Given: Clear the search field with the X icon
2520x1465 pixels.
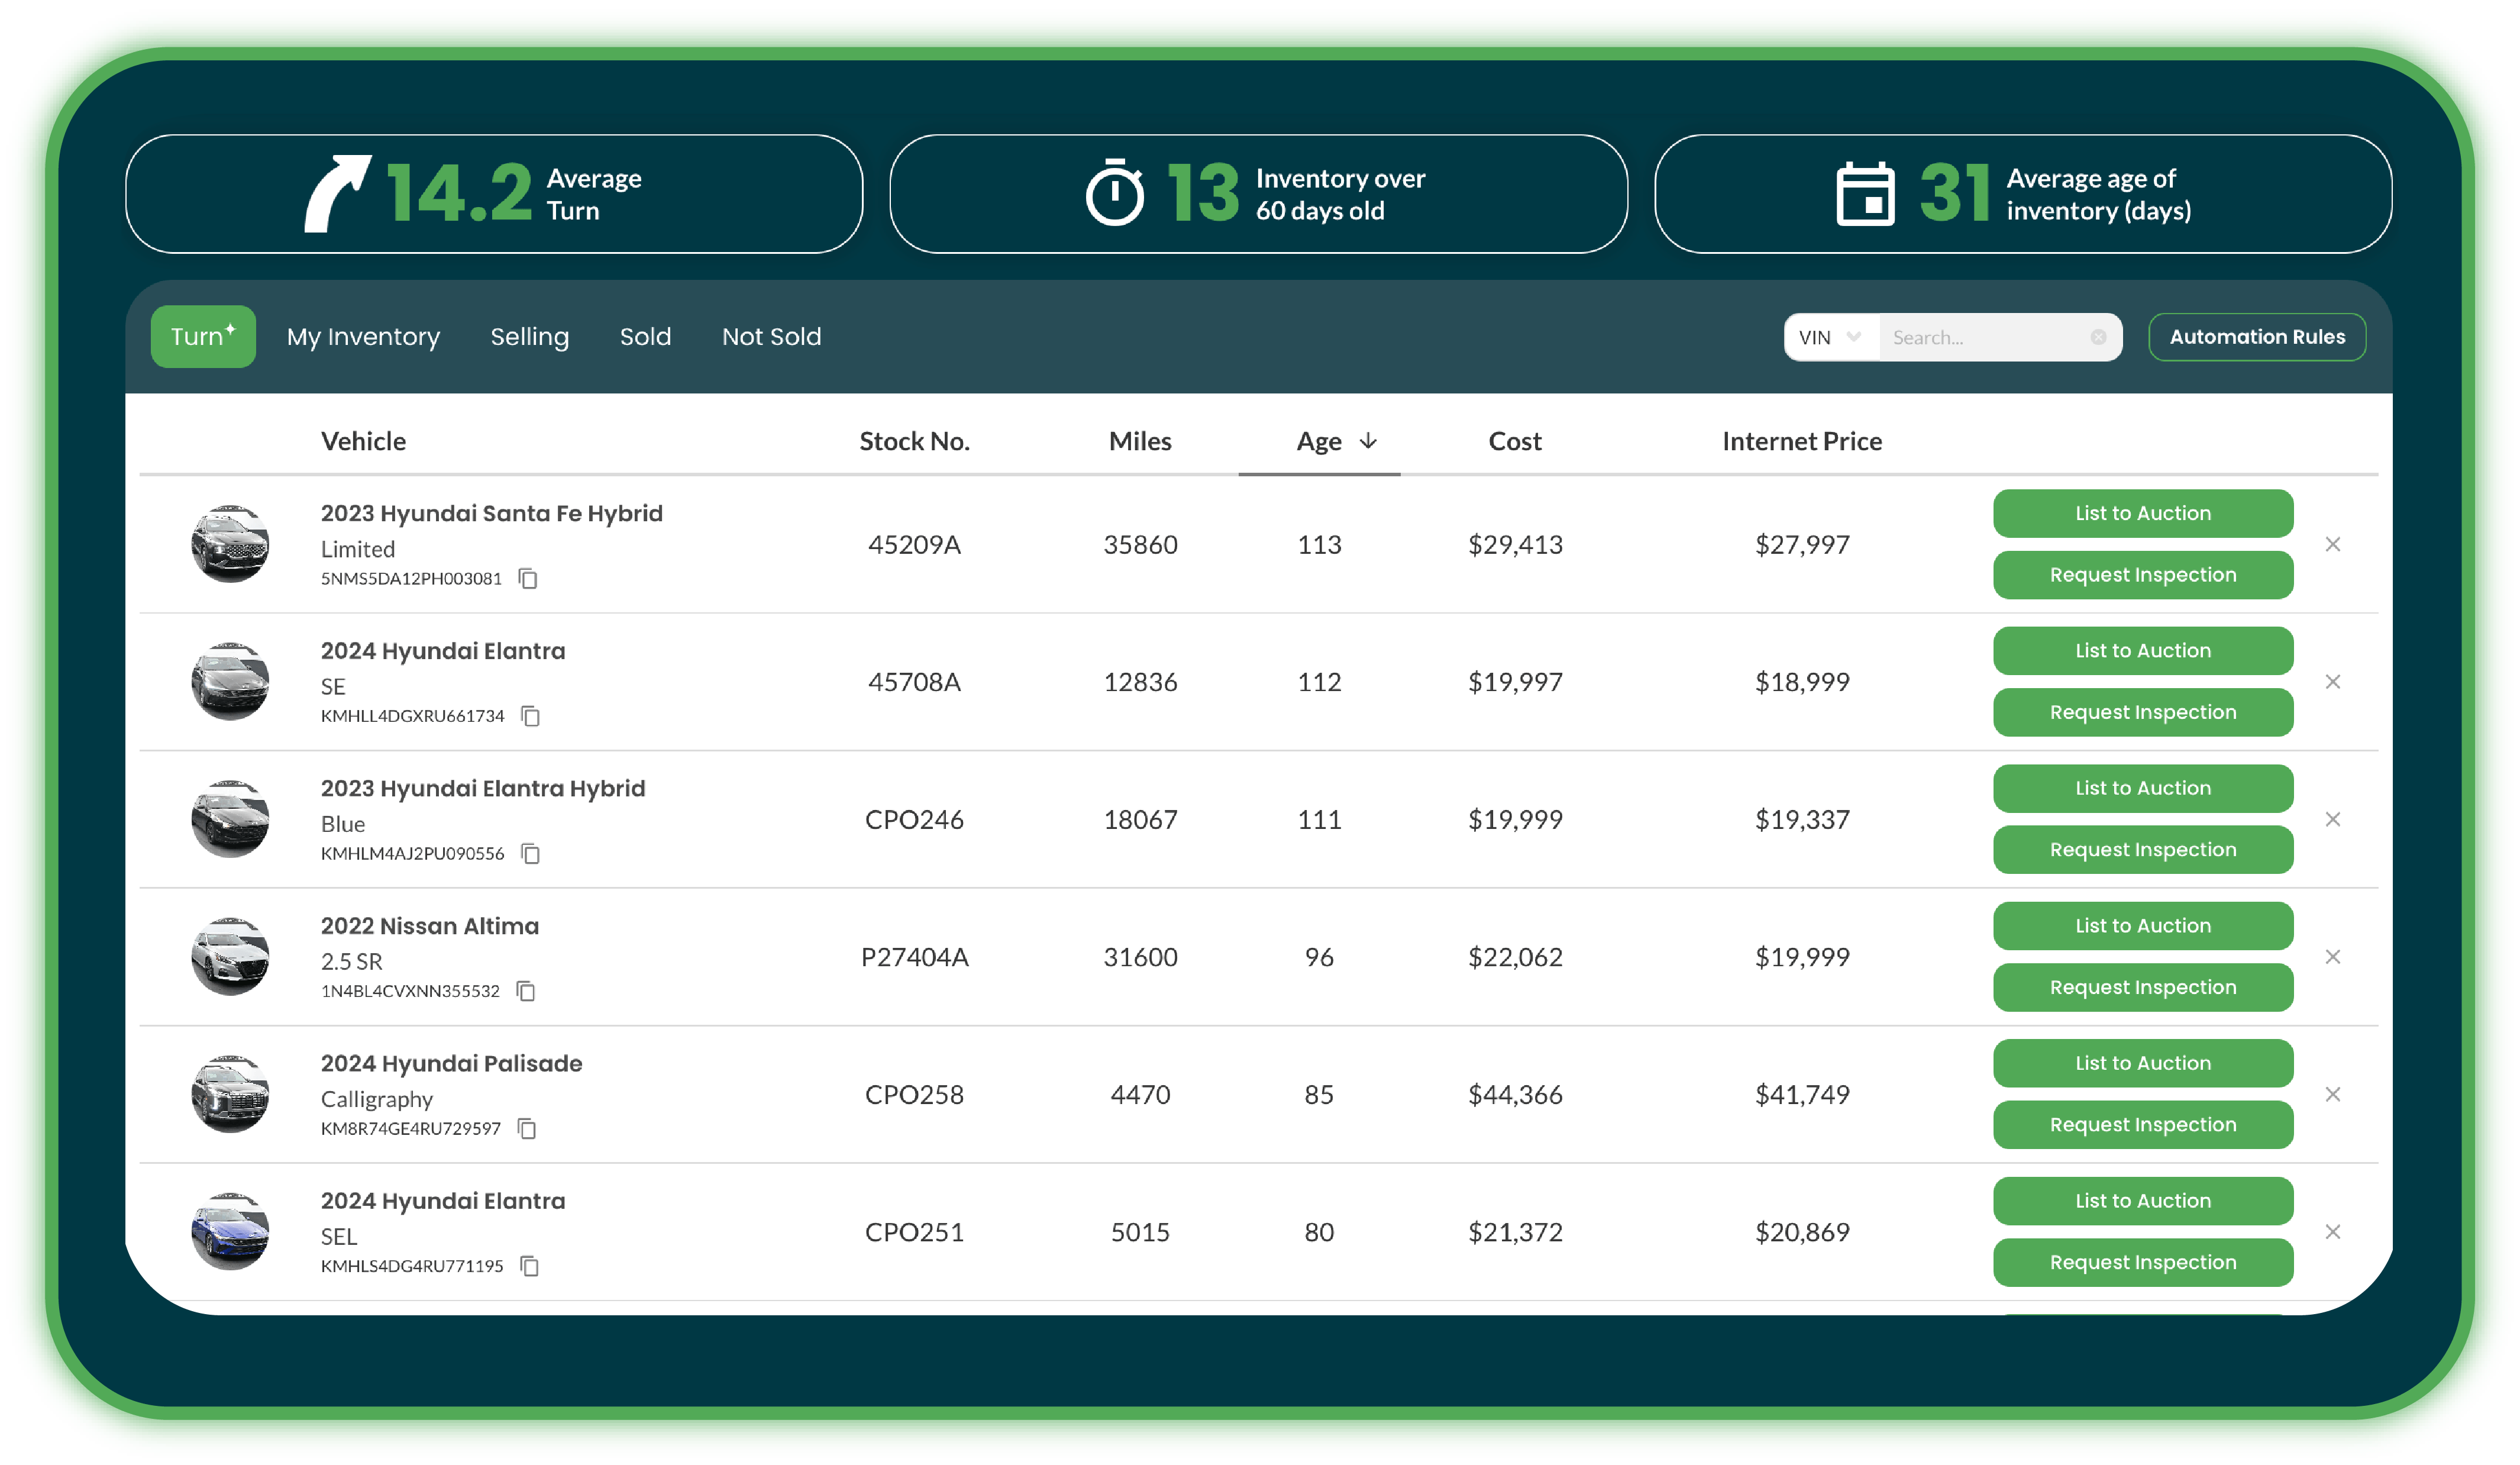Looking at the screenshot, I should click(2098, 337).
